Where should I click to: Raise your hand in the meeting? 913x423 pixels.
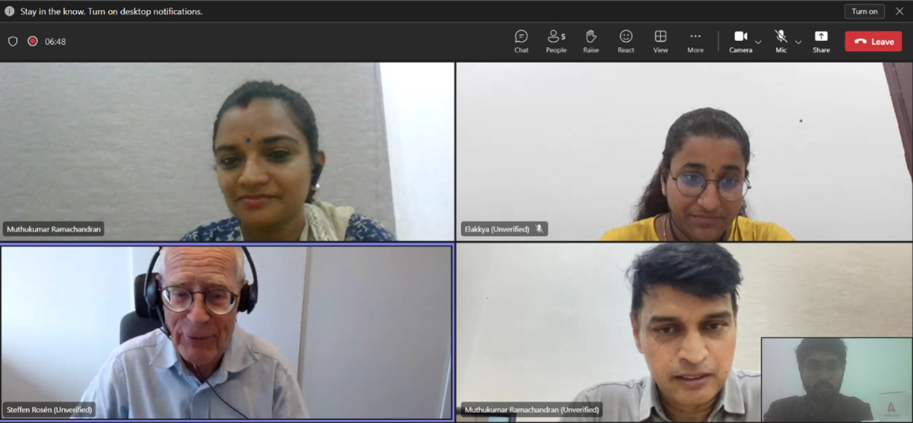pos(590,41)
